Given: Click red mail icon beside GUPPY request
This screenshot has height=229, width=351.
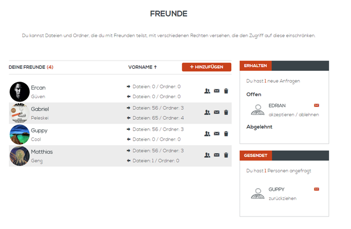Looking at the screenshot, I should point(316,189).
